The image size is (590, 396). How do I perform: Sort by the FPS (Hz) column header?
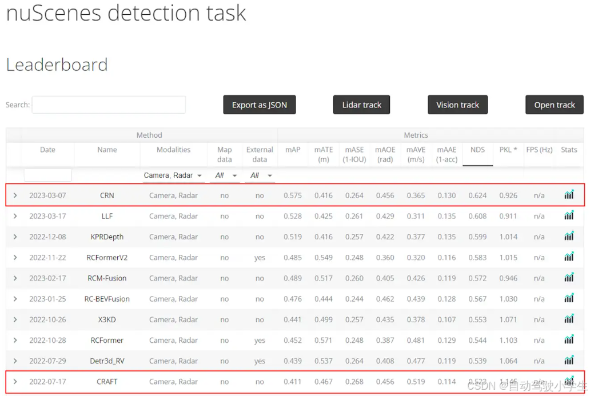539,150
